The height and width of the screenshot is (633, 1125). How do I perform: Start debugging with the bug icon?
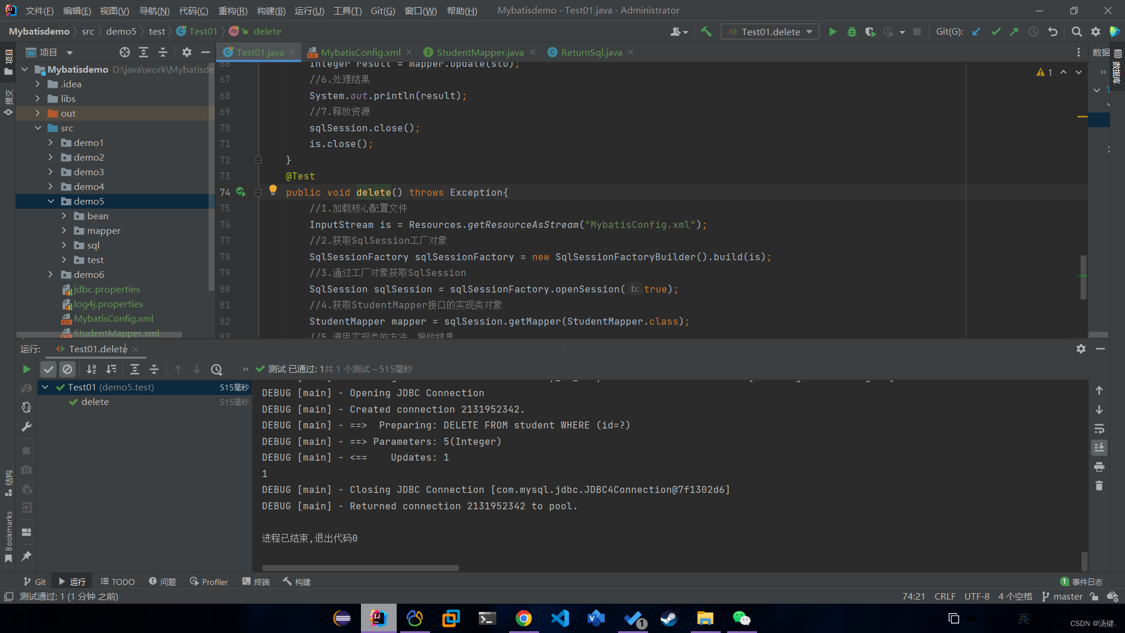[851, 32]
